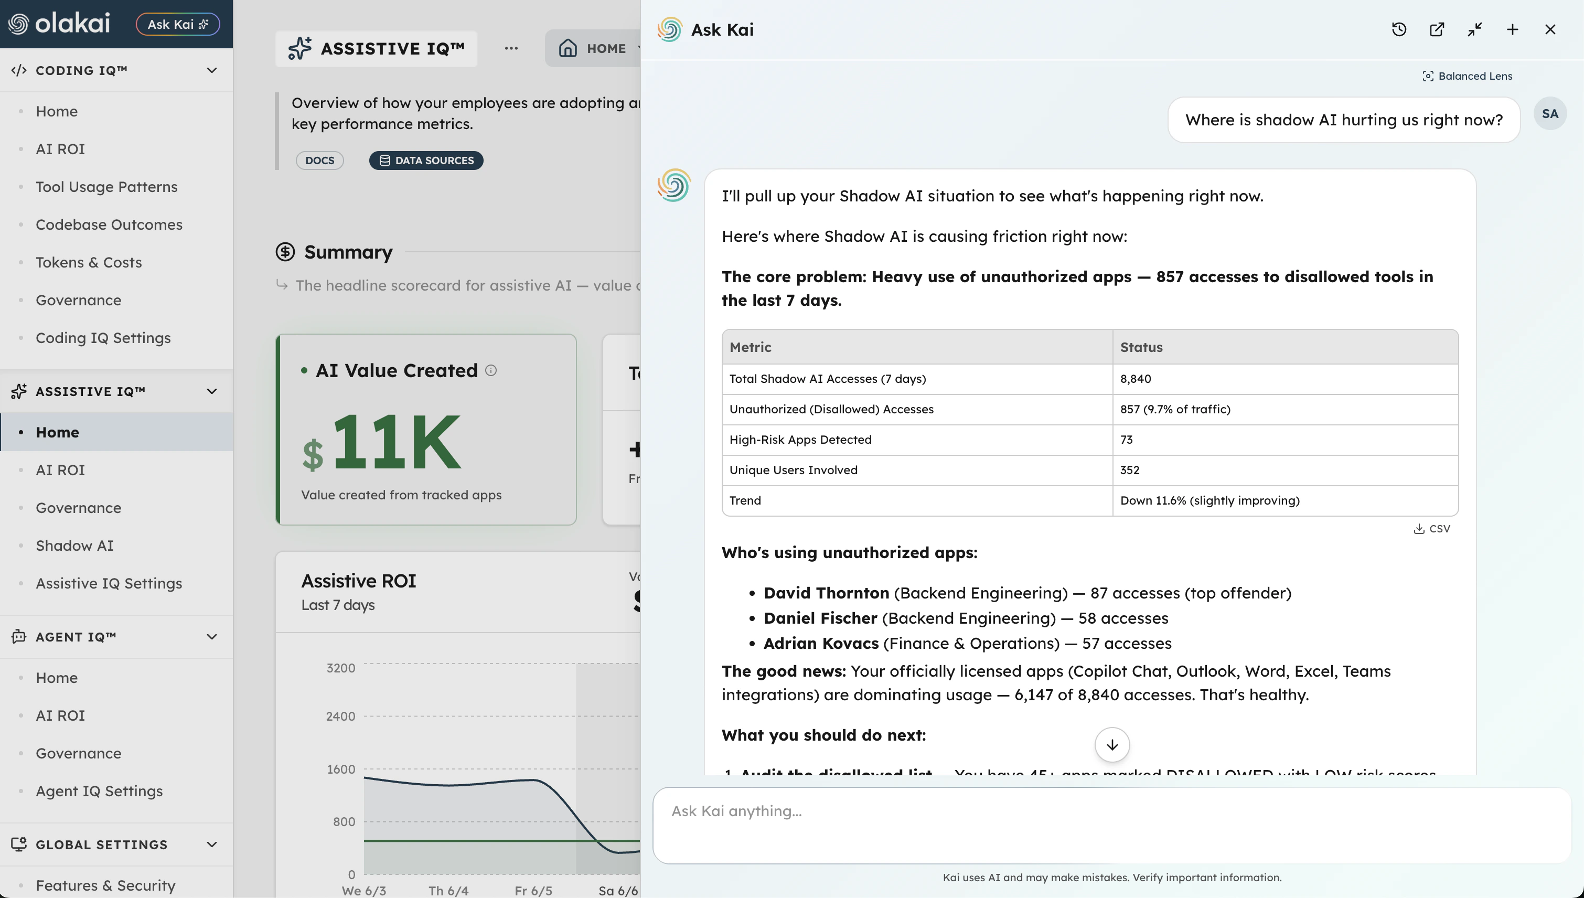Start a new chat with plus icon
The image size is (1584, 898).
[x=1513, y=29]
